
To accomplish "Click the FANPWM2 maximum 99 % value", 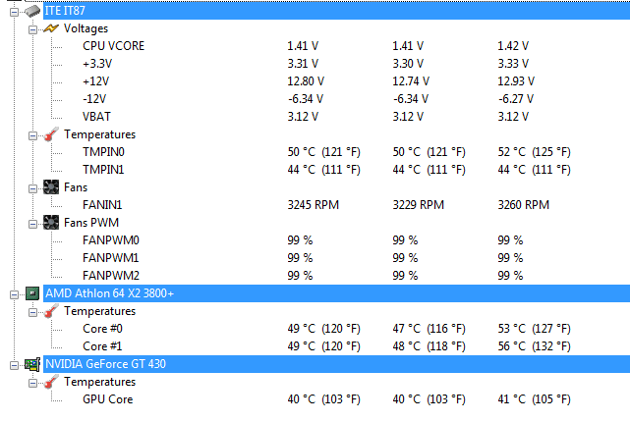I will point(510,276).
